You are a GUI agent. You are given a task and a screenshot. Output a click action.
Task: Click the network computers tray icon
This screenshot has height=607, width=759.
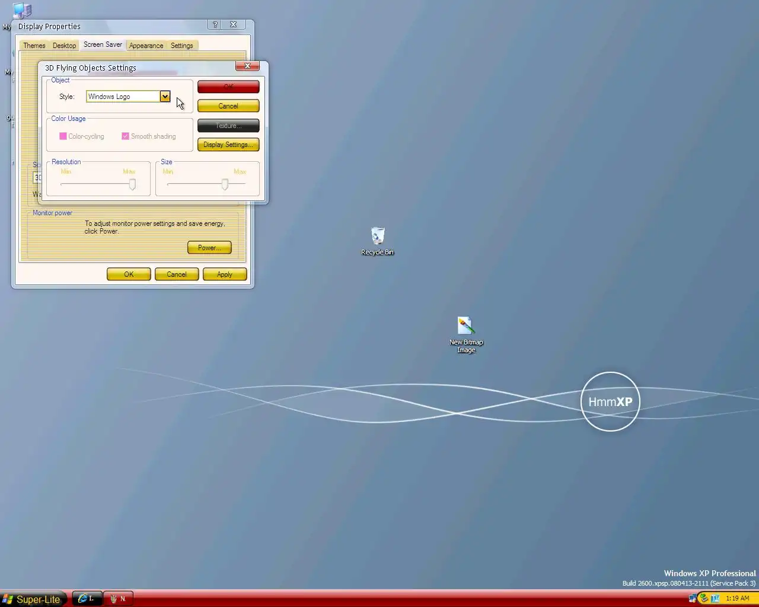point(693,598)
